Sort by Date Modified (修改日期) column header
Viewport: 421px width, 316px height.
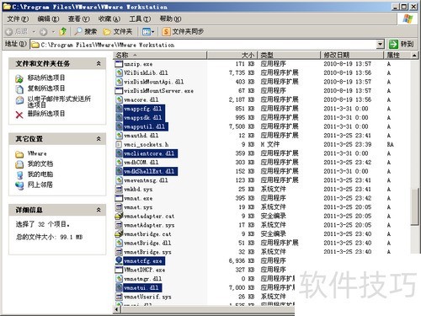click(x=352, y=55)
